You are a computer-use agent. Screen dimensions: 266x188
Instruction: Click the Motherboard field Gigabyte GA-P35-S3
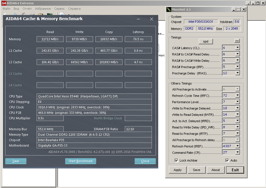94,145
